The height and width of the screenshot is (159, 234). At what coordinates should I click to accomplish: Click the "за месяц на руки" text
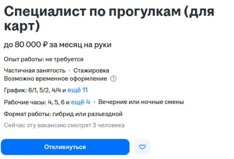[x=80, y=45]
